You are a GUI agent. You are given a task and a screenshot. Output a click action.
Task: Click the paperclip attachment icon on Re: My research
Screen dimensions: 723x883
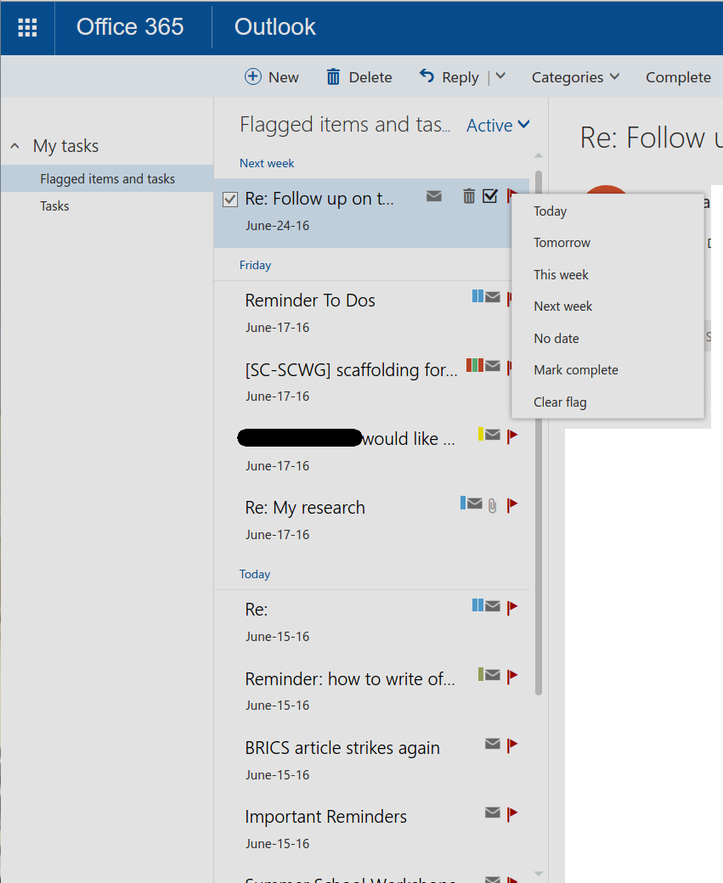(x=493, y=506)
